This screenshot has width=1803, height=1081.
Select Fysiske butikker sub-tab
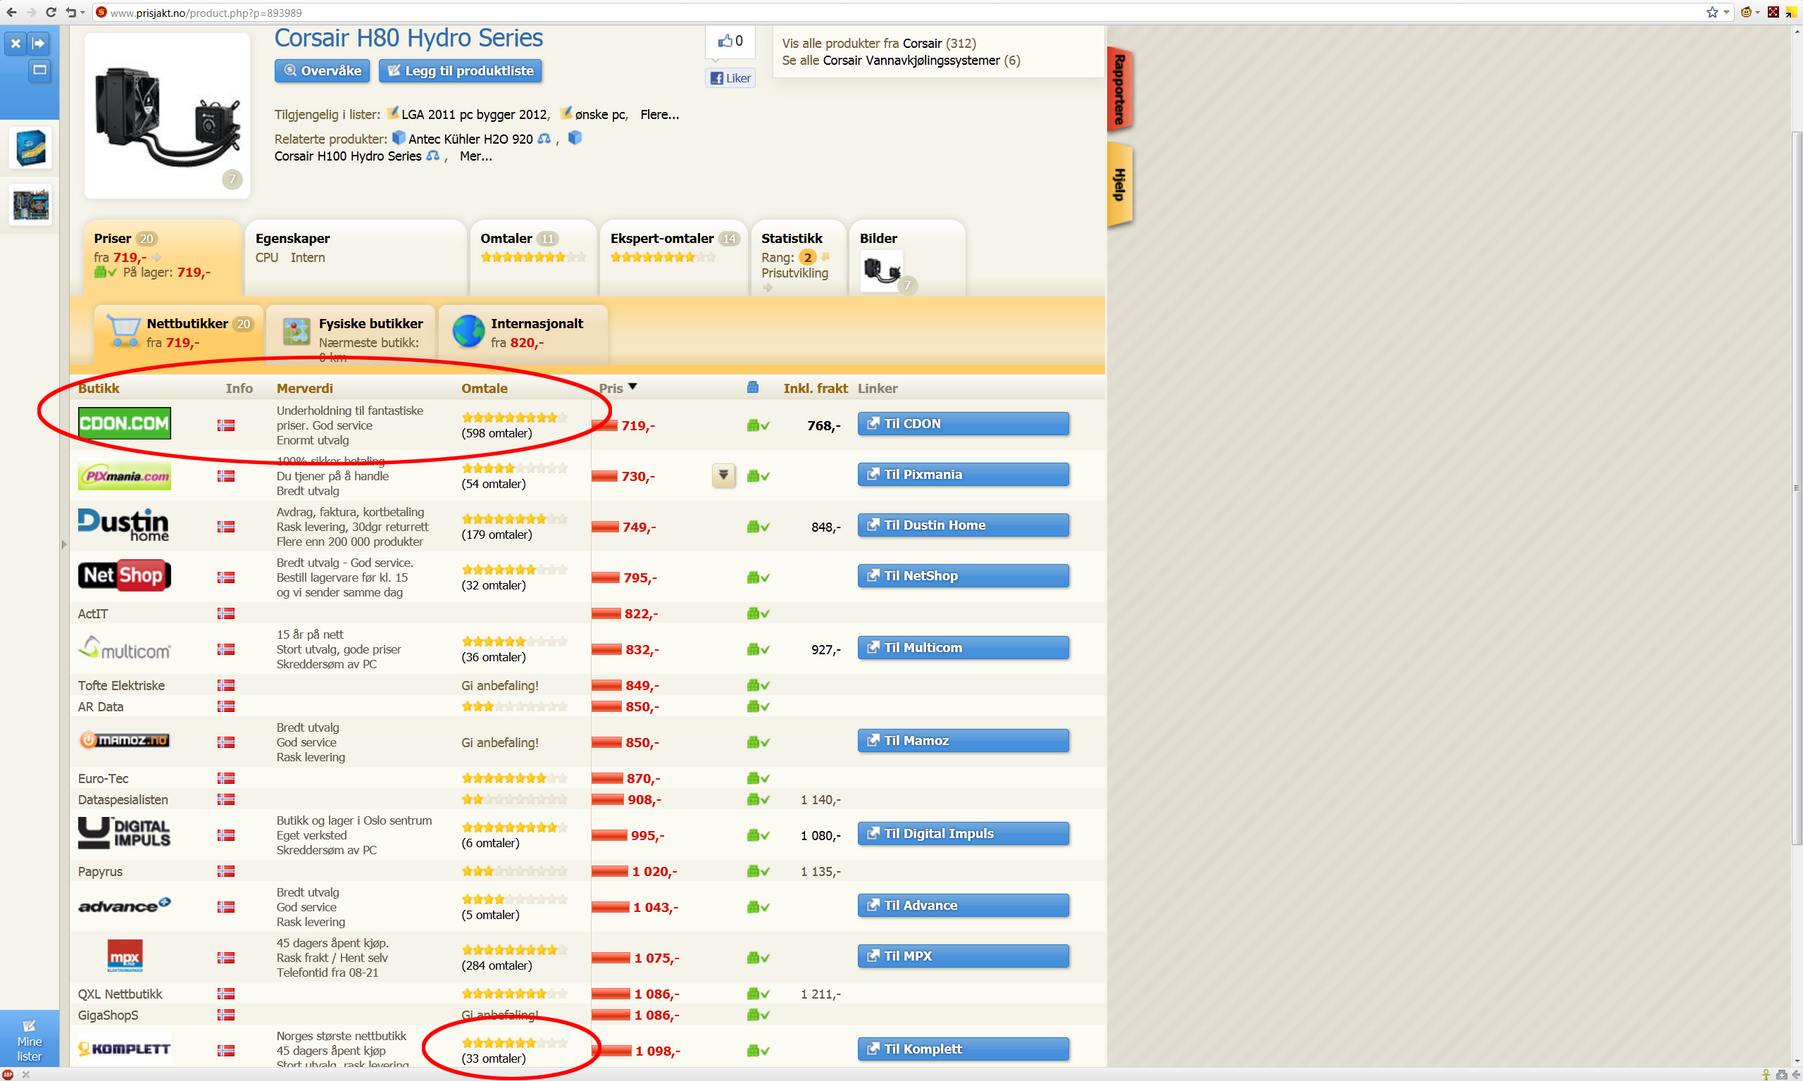pos(351,334)
